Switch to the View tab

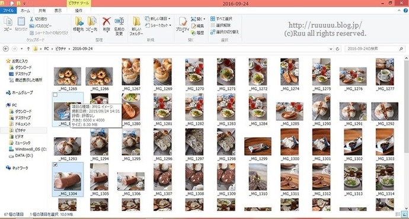coord(58,11)
